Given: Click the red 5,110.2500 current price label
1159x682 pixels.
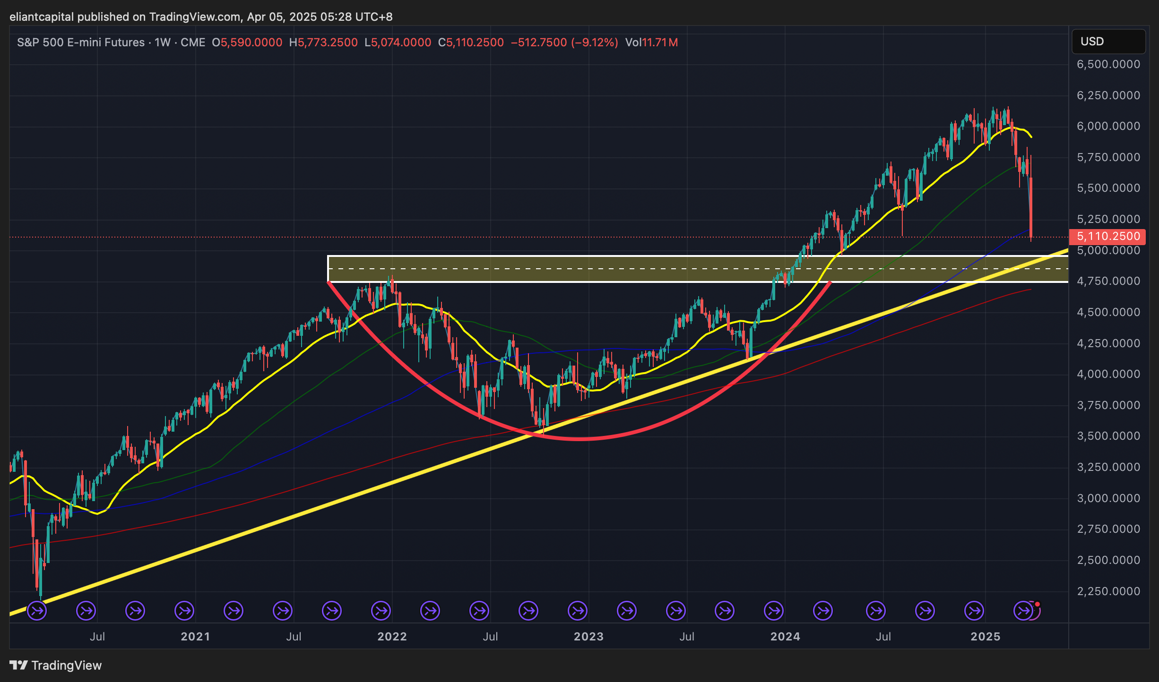Looking at the screenshot, I should click(1108, 236).
